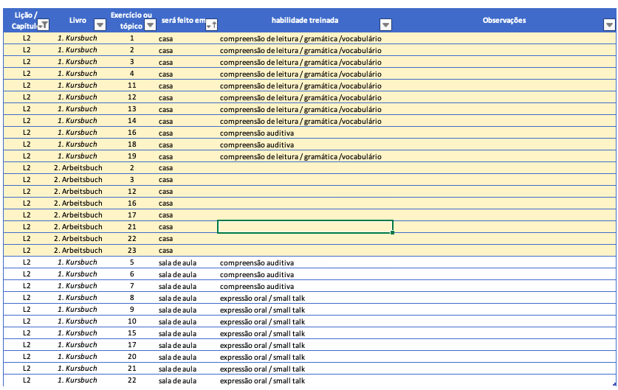Image resolution: width=618 pixels, height=390 pixels.
Task: Click empty habilidade cell in Arbeitsbuch exercise 2 row
Action: [304, 168]
